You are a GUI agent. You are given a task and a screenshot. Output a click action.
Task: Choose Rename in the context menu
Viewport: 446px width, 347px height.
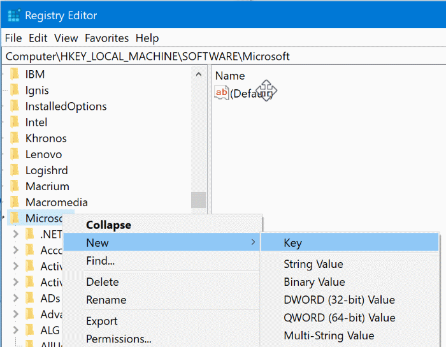(x=162, y=300)
